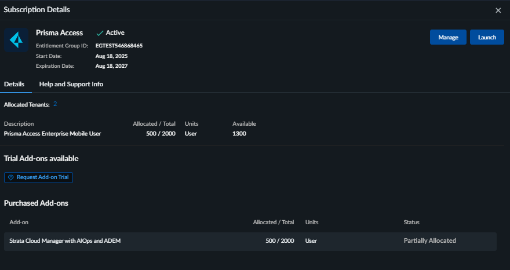Click the Active status checkmark icon
This screenshot has height=270, width=510.
point(100,33)
